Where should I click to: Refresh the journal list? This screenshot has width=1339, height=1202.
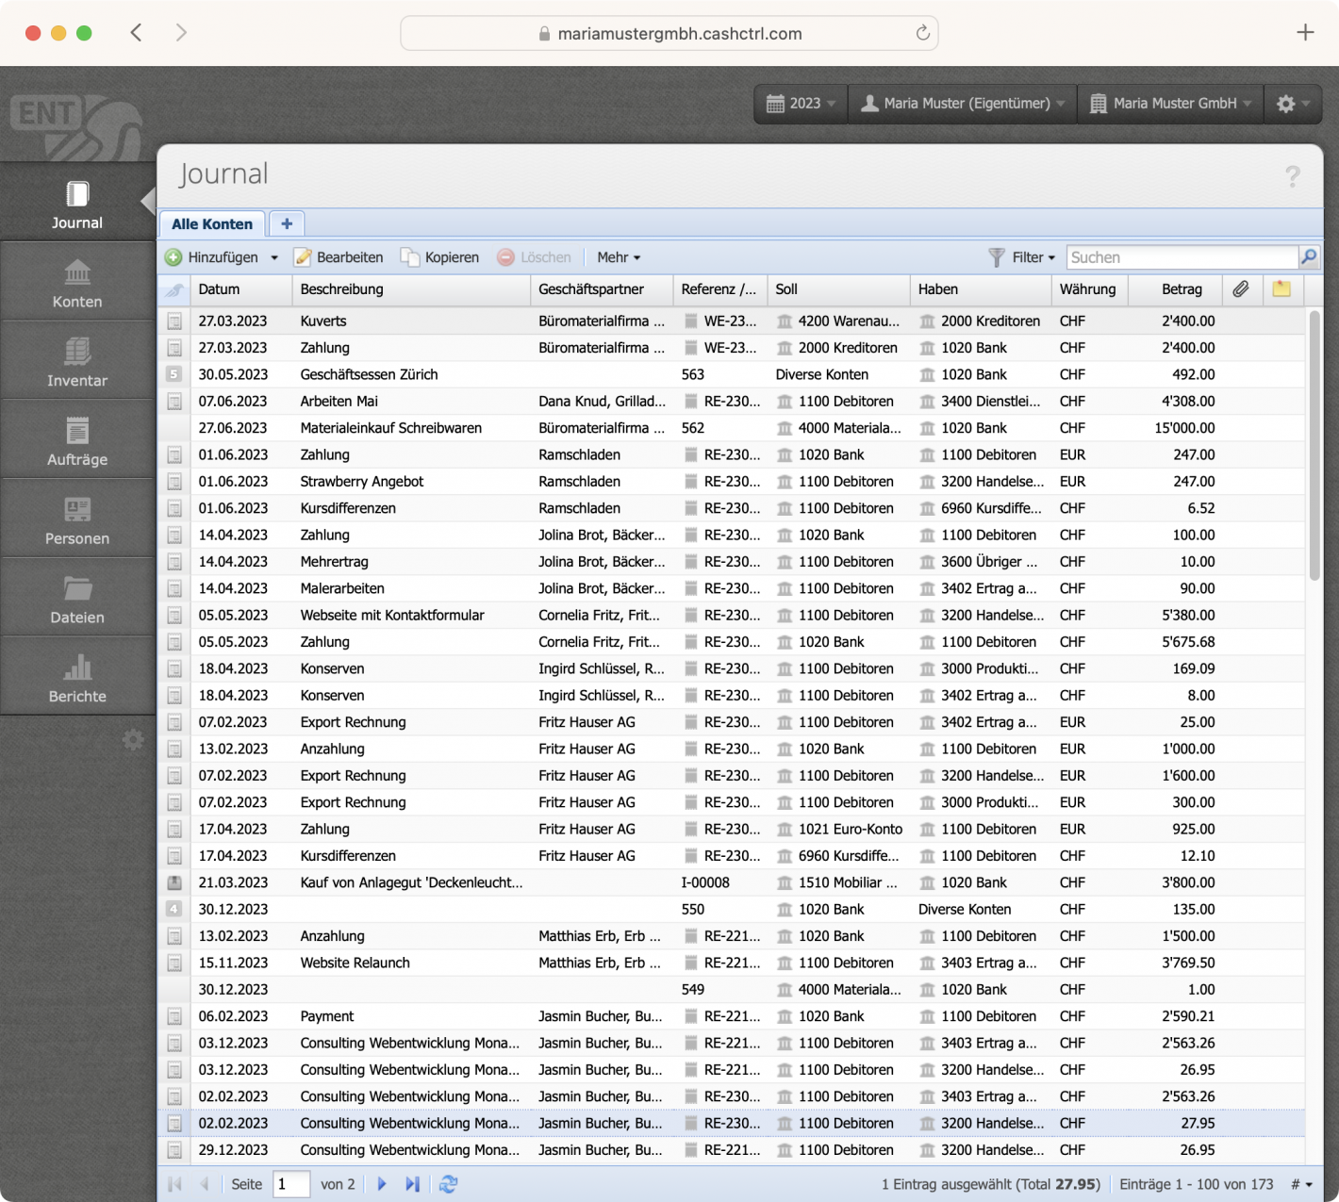pos(448,1184)
